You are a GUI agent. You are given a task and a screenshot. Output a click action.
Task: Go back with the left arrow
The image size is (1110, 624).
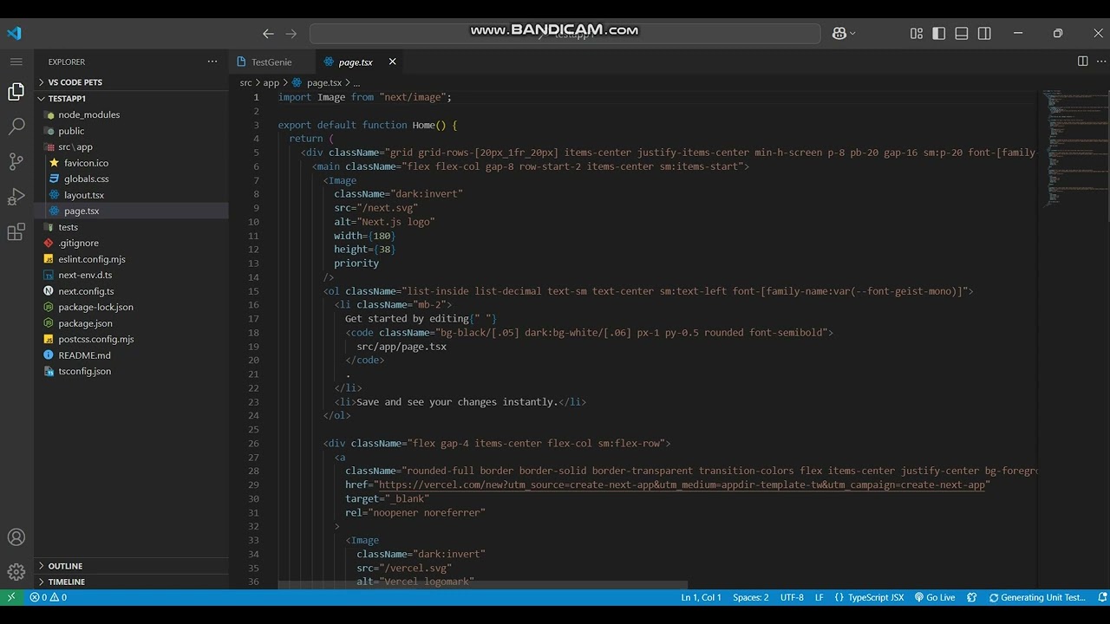[268, 34]
